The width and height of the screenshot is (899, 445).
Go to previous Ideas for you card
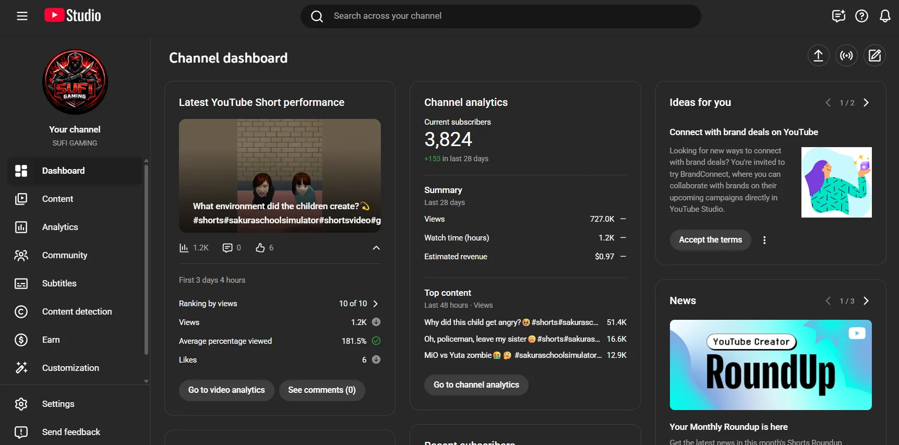pyautogui.click(x=828, y=103)
